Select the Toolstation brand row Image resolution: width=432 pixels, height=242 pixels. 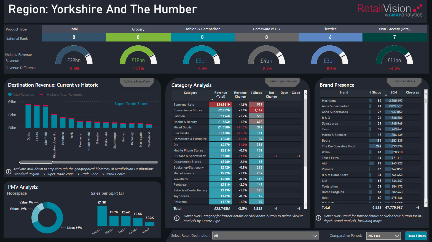coord(370,186)
